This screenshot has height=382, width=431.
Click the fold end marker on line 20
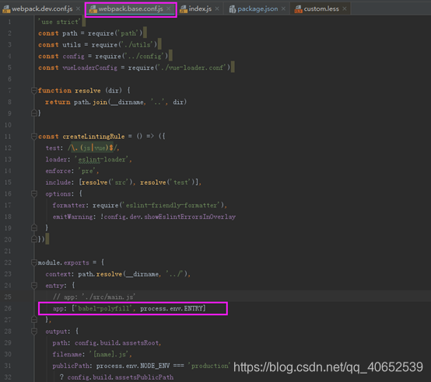(34, 239)
